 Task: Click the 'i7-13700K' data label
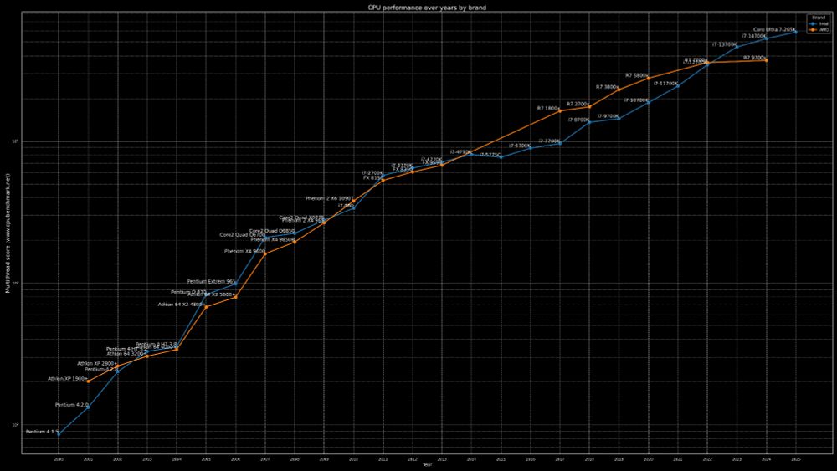(x=724, y=45)
